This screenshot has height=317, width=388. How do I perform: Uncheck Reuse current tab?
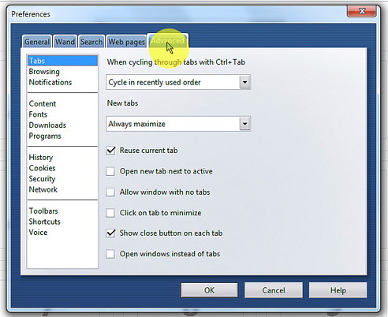point(110,151)
